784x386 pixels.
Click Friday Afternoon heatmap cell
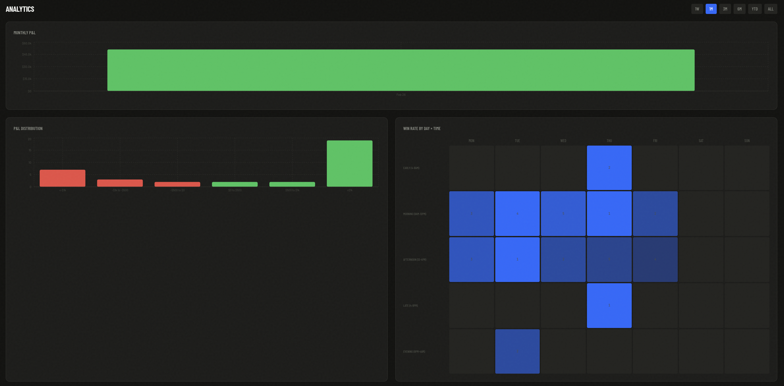pyautogui.click(x=655, y=259)
